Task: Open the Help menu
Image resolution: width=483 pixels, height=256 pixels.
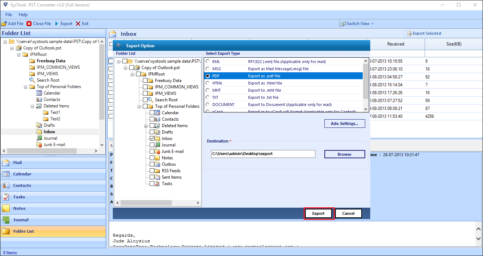Action: (x=23, y=15)
